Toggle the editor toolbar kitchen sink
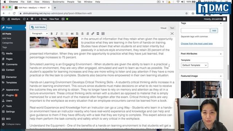The image size is (233, 131). click(x=103, y=33)
